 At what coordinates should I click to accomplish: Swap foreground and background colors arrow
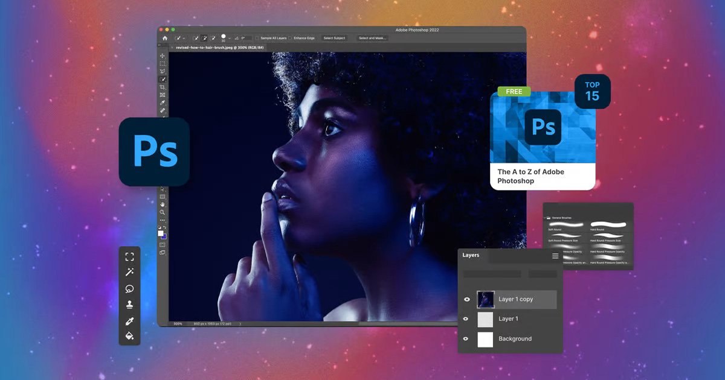165,227
